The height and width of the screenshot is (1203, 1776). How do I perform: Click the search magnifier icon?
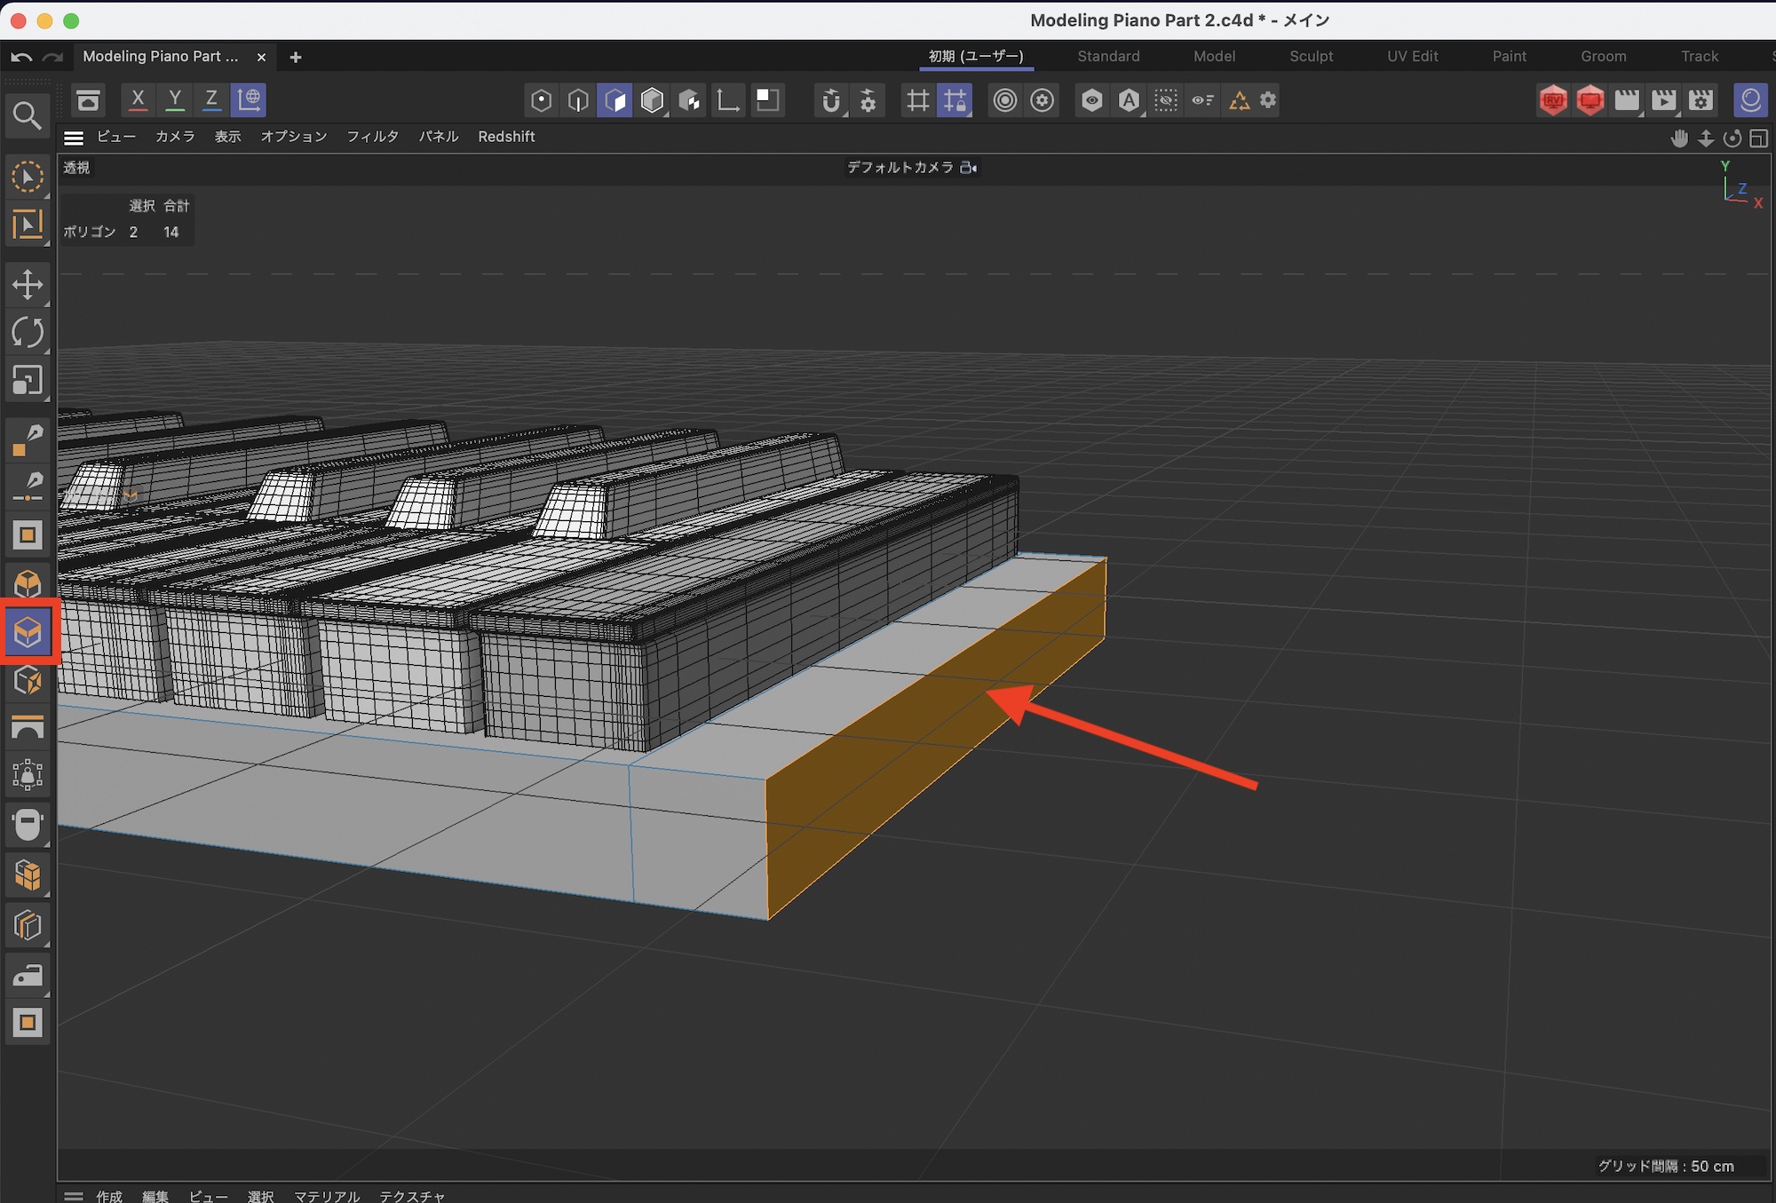click(27, 115)
